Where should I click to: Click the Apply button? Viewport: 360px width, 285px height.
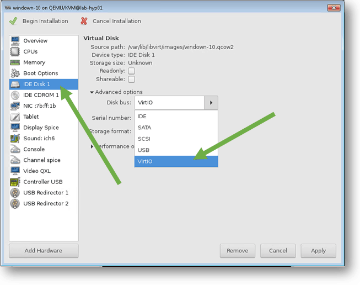coord(319,251)
